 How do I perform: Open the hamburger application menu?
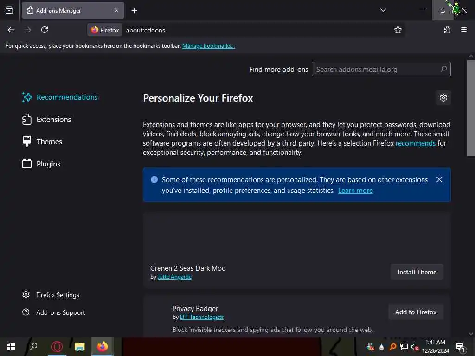463,30
